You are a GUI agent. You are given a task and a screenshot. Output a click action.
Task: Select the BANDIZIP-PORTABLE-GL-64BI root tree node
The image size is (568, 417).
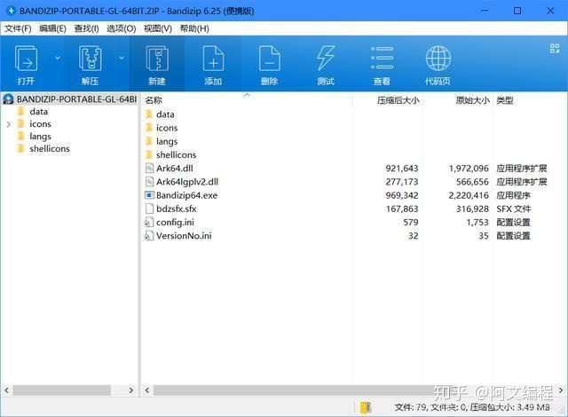tap(76, 99)
